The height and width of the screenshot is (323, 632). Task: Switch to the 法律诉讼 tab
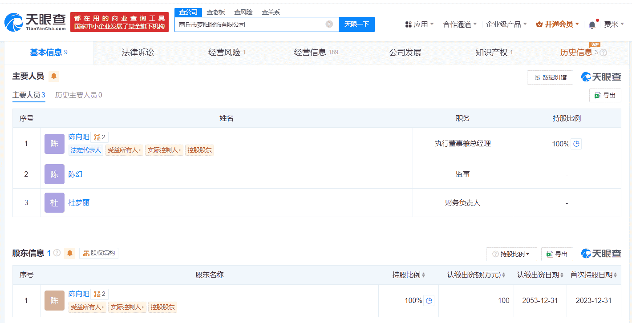138,52
